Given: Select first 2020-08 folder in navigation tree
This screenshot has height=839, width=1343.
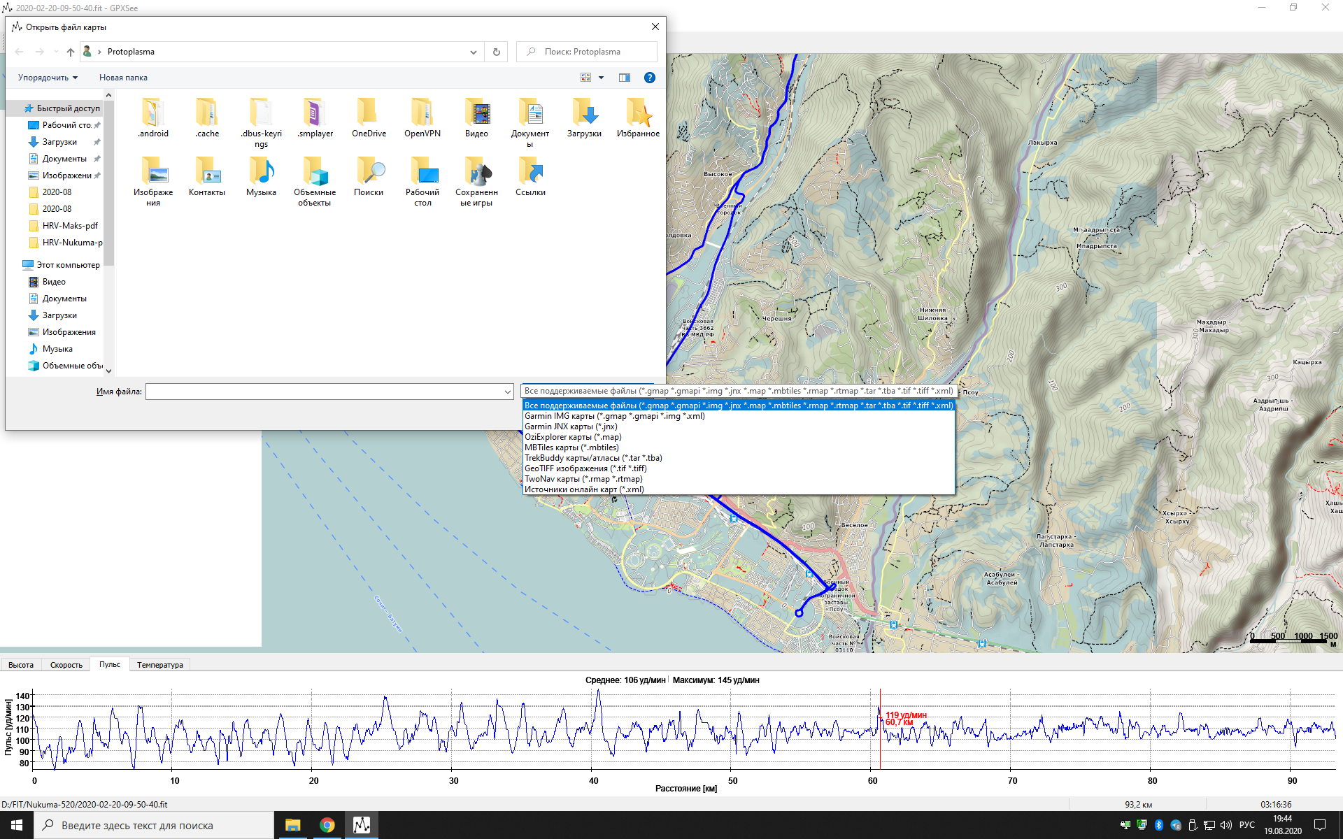Looking at the screenshot, I should tap(56, 192).
